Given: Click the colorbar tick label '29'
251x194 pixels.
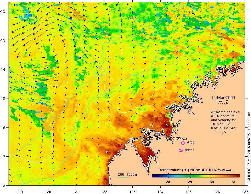Looking at the screenshot, I should (190, 182).
